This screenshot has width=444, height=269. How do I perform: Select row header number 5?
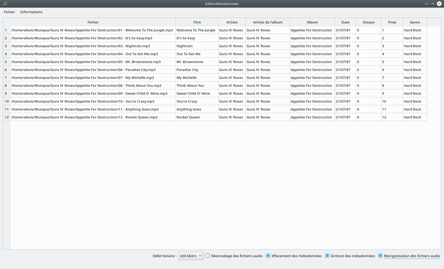[x=7, y=62]
